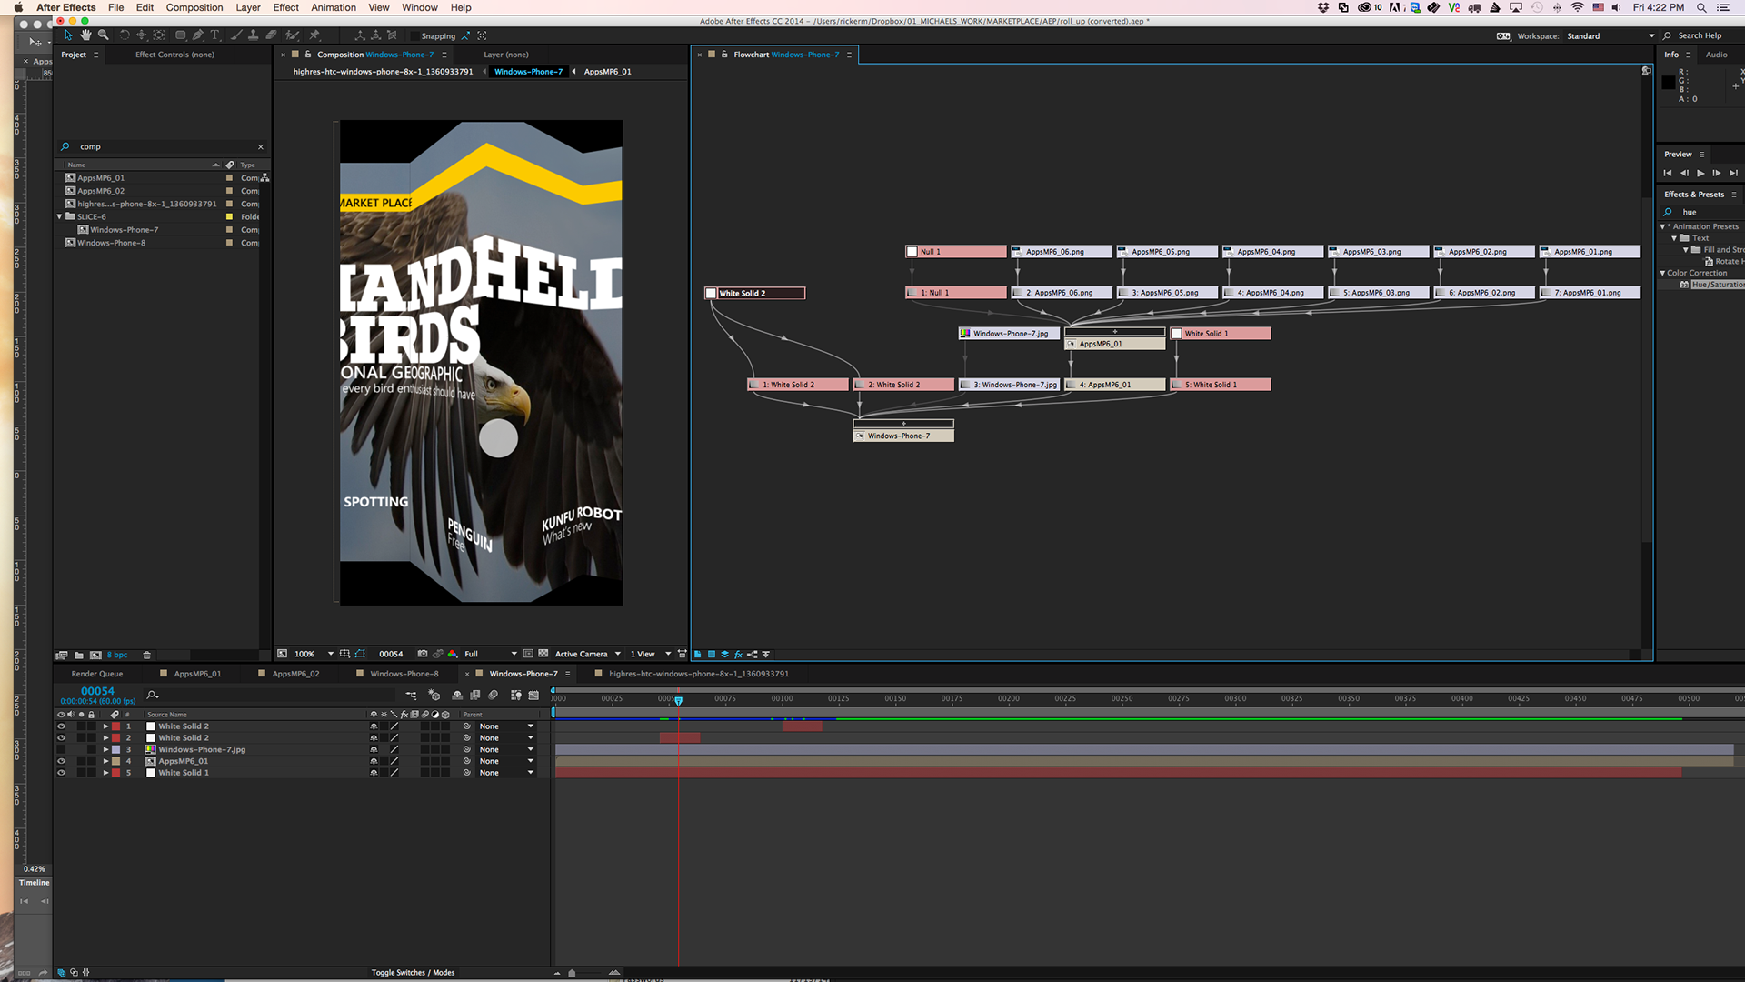The image size is (1745, 982).
Task: Select the Type text tool
Action: [215, 35]
